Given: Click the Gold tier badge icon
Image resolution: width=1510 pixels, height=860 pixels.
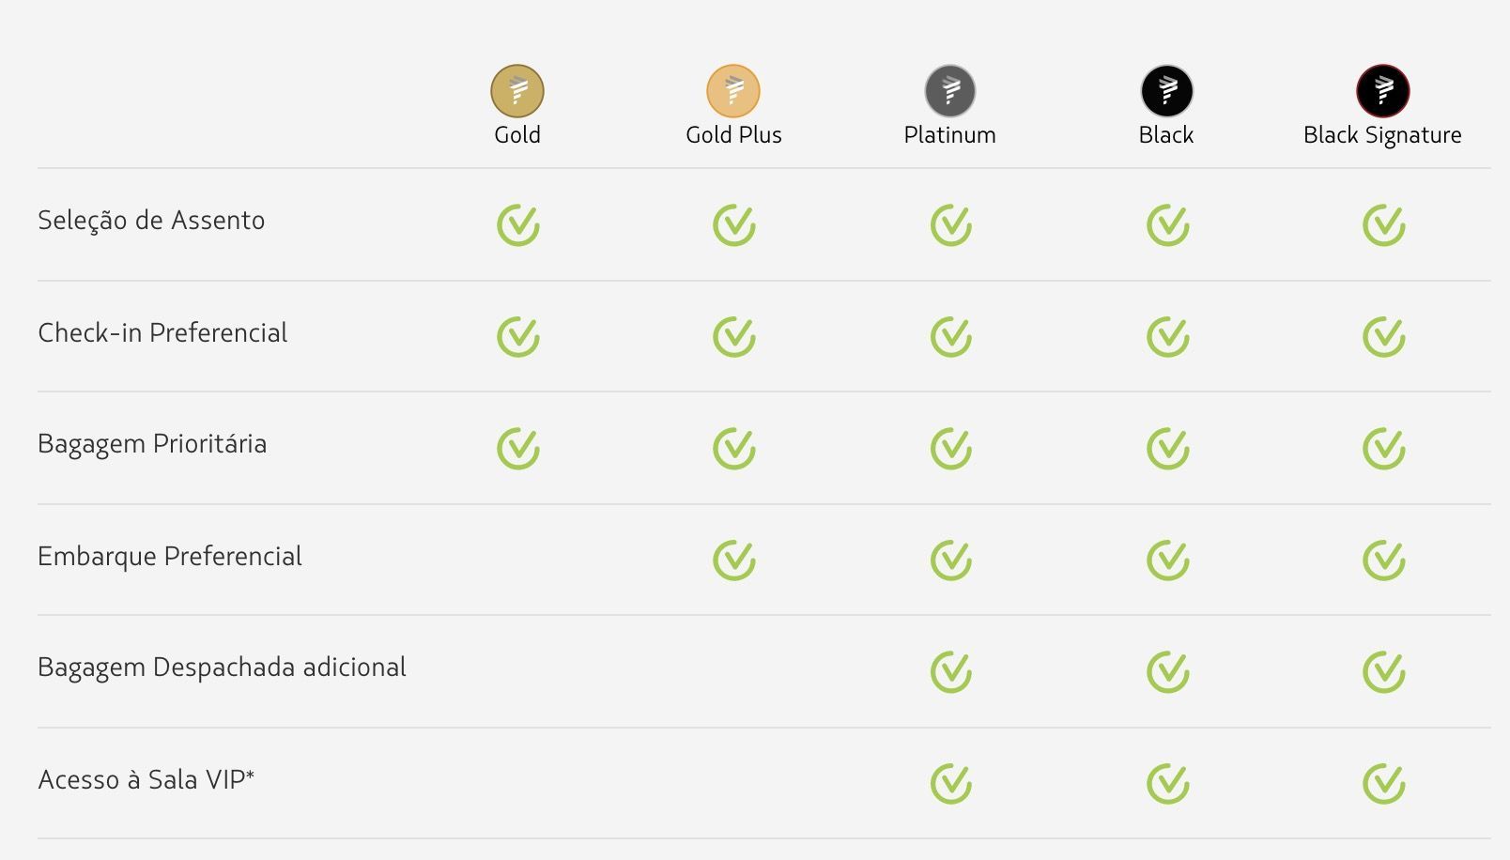Looking at the screenshot, I should (x=517, y=91).
